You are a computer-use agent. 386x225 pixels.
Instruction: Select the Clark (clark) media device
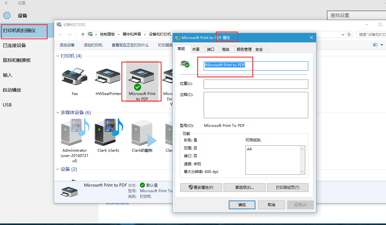pyautogui.click(x=108, y=136)
